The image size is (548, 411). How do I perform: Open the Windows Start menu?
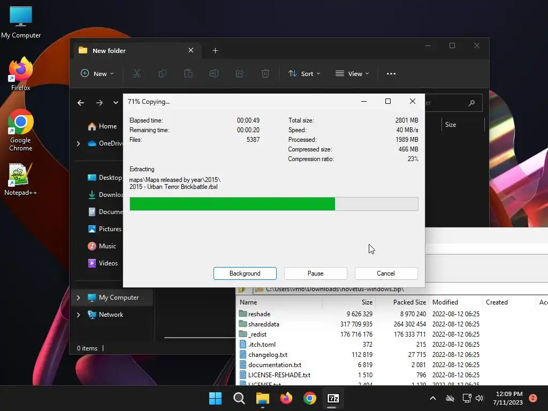click(215, 398)
